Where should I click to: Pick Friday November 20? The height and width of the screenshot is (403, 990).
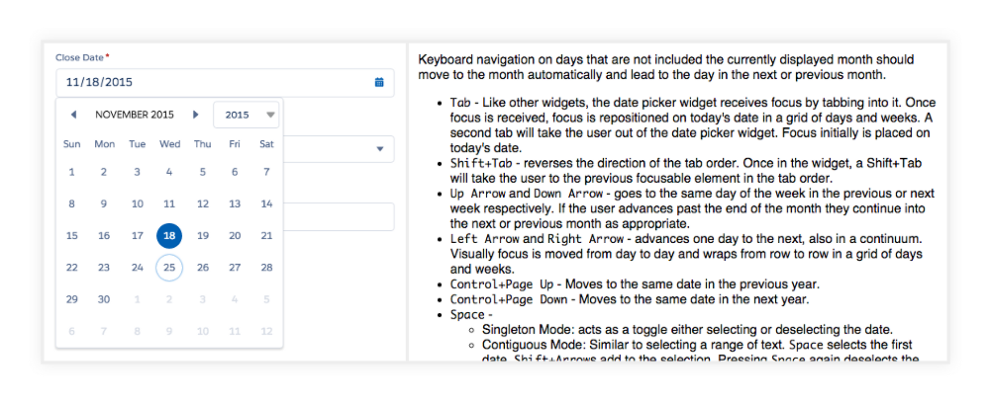pyautogui.click(x=234, y=236)
